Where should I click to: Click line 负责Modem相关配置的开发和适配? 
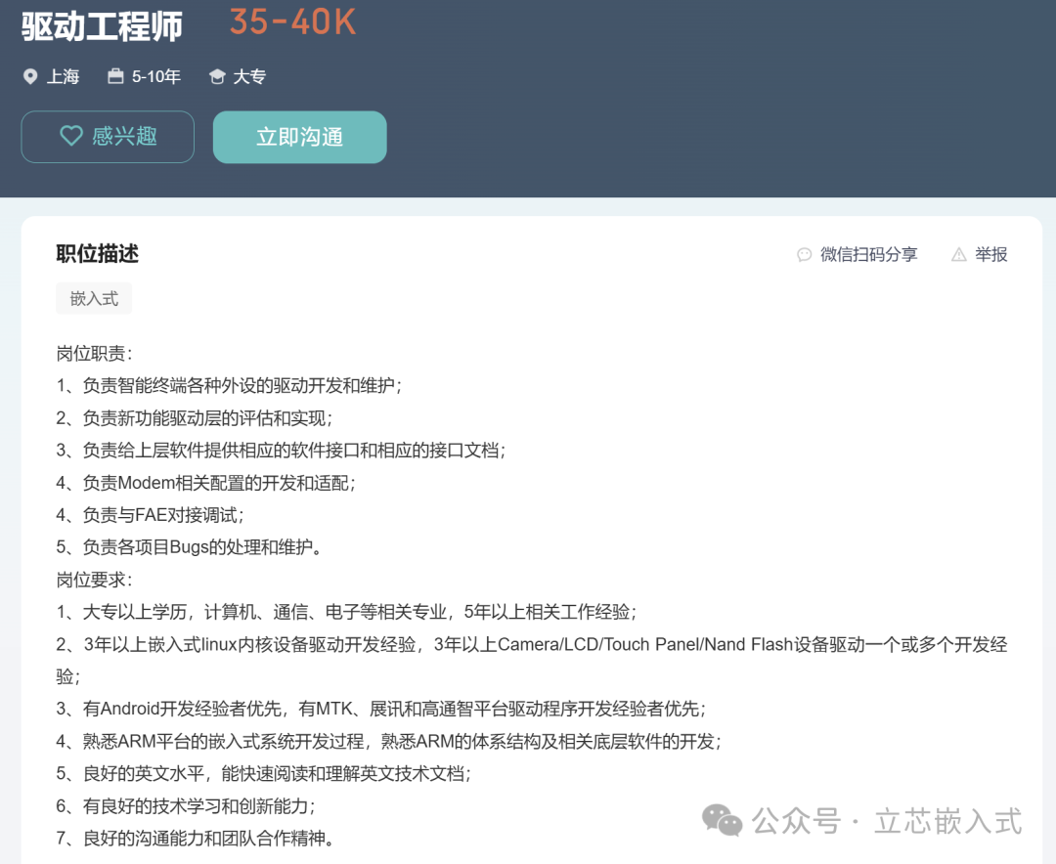point(206,483)
